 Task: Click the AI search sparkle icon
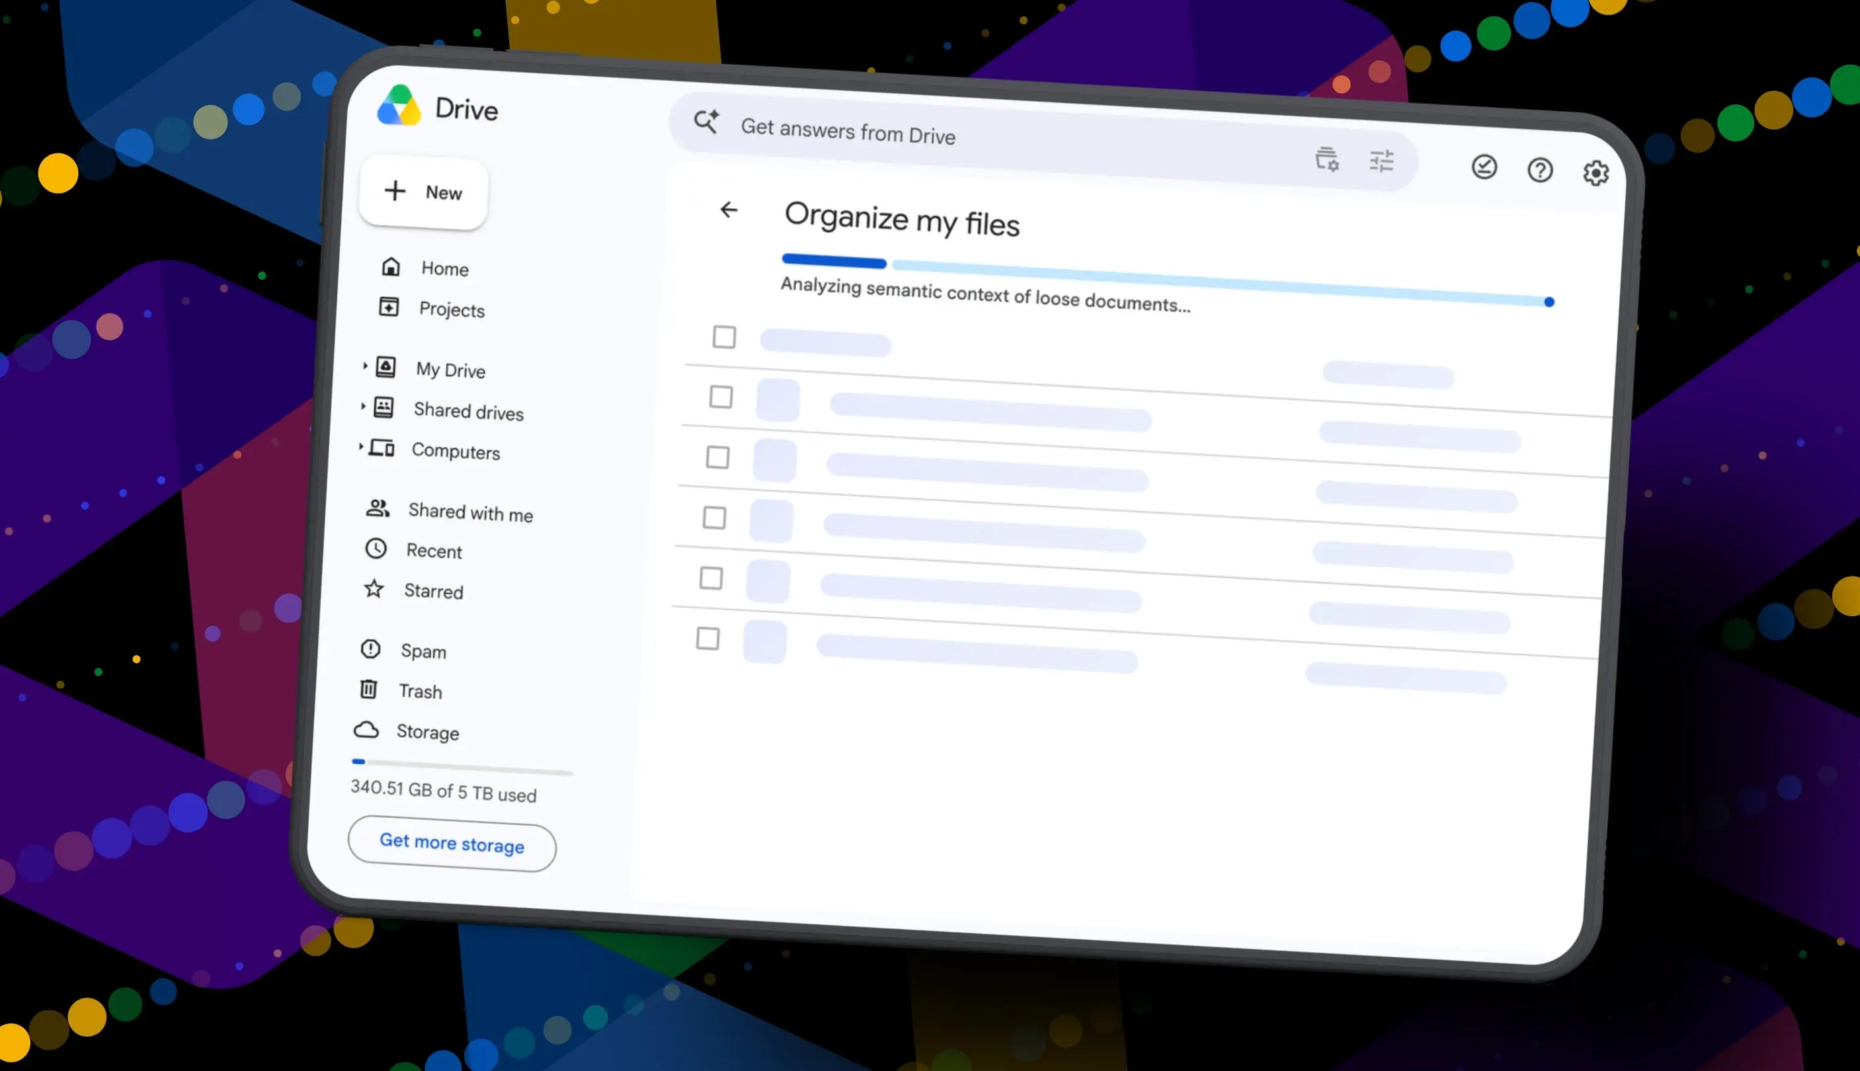707,122
